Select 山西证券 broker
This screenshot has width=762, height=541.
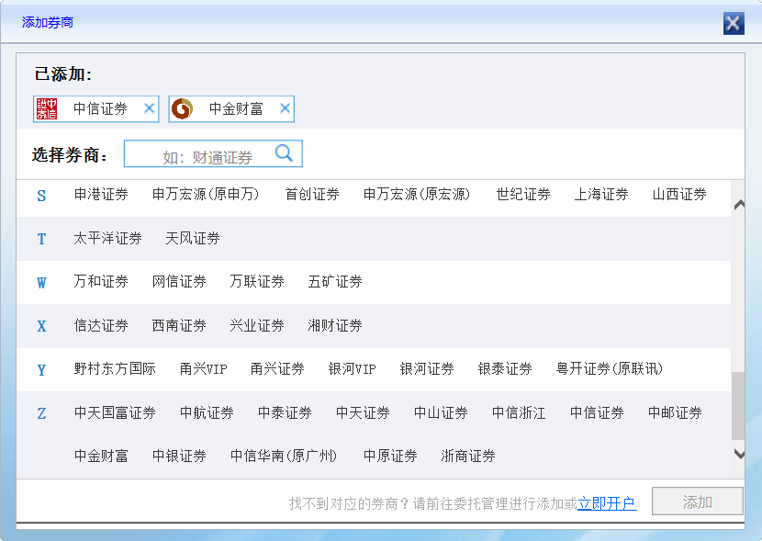click(x=679, y=195)
